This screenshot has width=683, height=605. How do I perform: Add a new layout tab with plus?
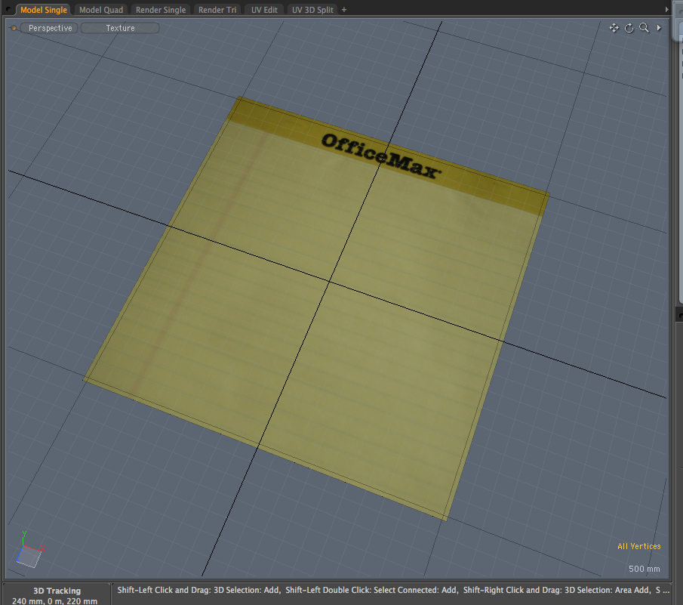pyautogui.click(x=344, y=10)
